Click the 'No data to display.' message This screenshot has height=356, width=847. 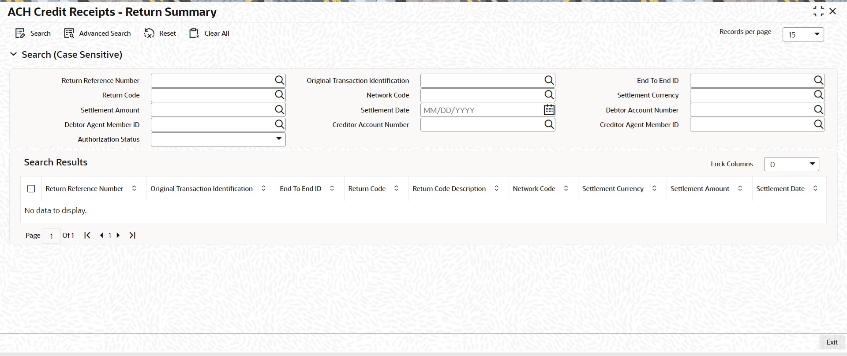pos(56,210)
